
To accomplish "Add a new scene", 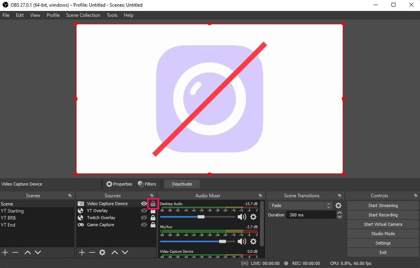I will coord(5,252).
